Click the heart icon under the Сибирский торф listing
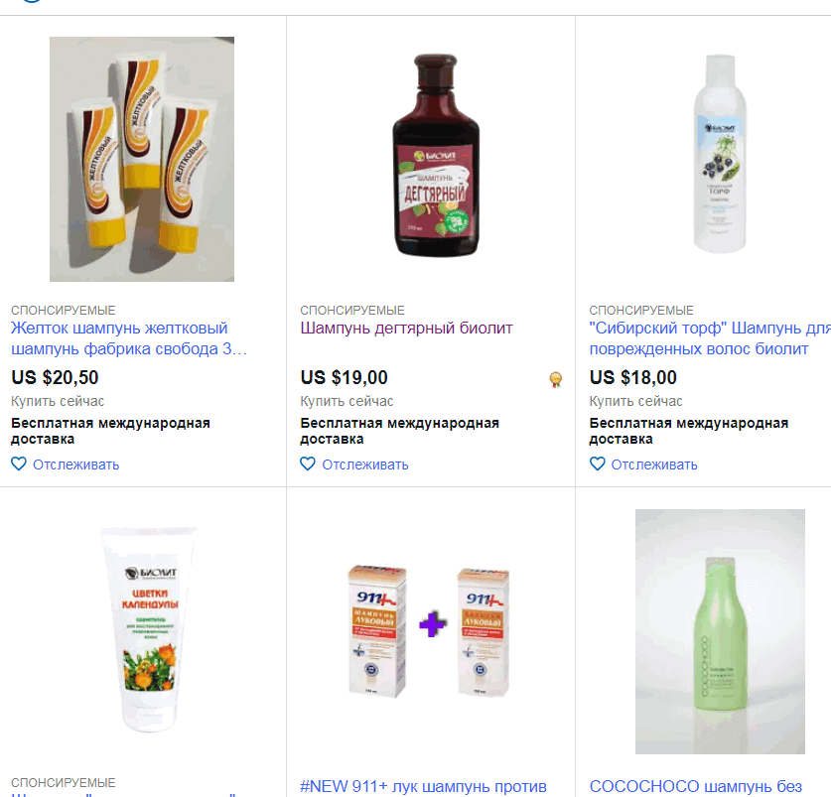 tap(597, 464)
